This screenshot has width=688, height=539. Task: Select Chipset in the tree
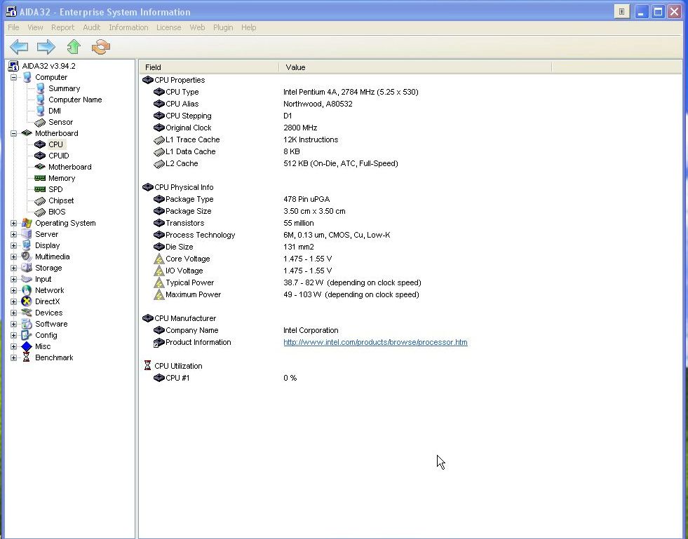click(x=61, y=200)
